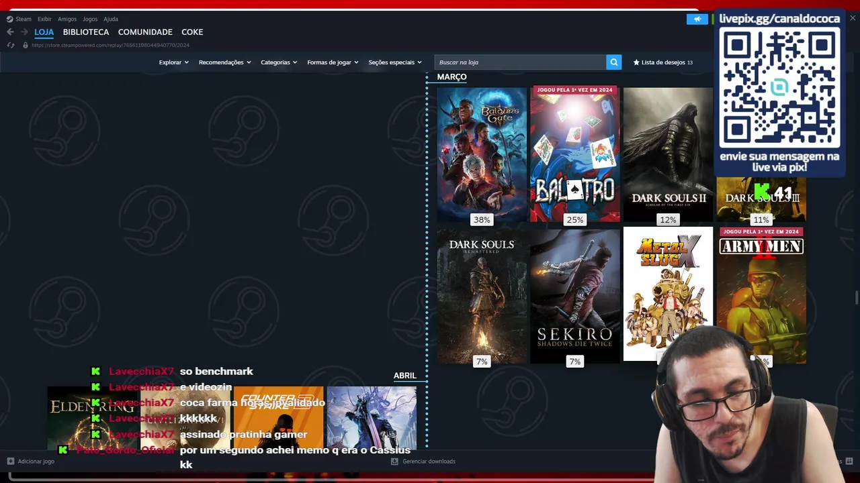Click the plus icon for Adicionar jogo

click(10, 462)
